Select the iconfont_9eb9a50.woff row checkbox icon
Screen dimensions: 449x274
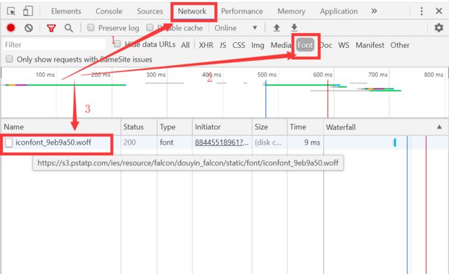9,143
